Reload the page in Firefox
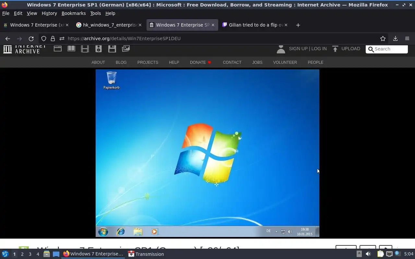 point(31,39)
